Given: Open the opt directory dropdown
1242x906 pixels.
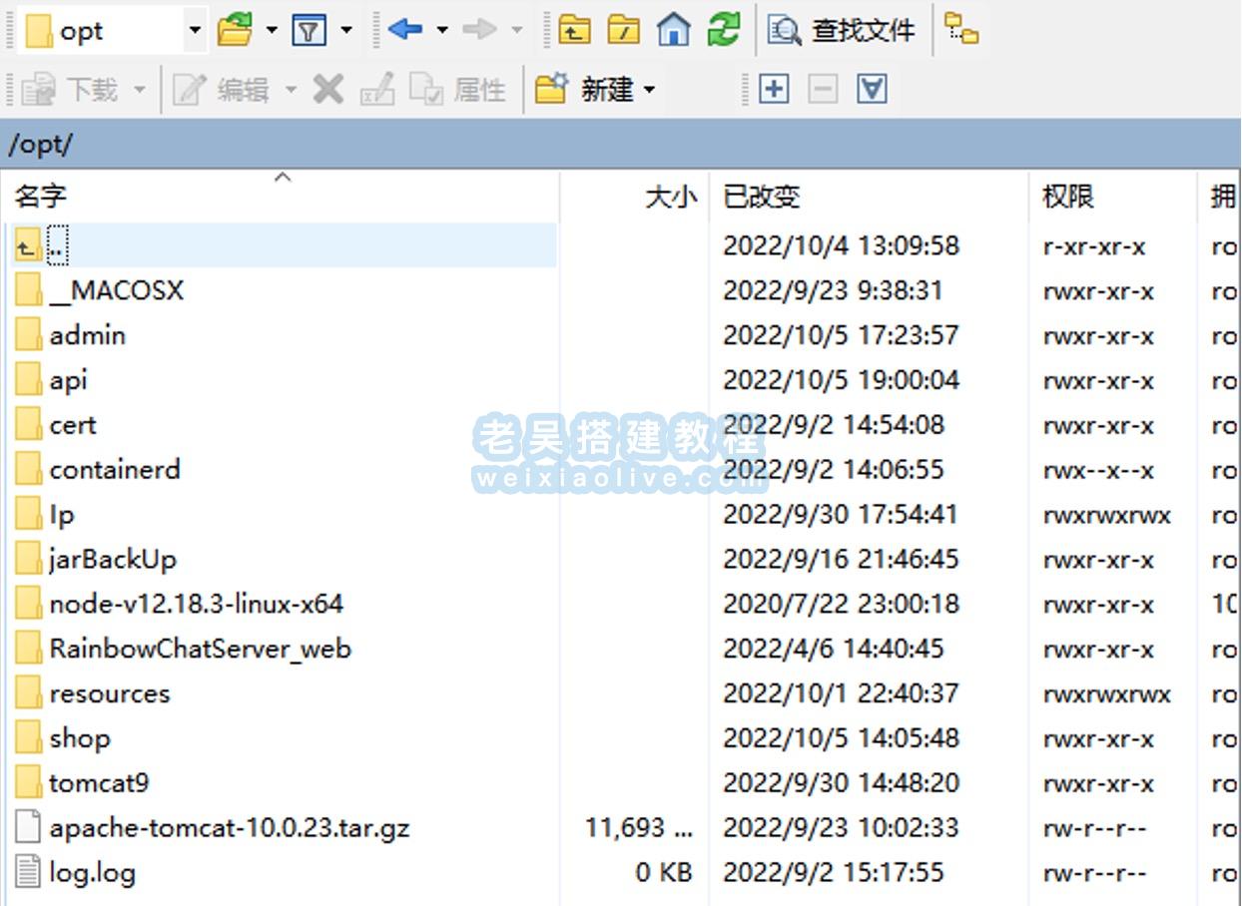Looking at the screenshot, I should (195, 31).
